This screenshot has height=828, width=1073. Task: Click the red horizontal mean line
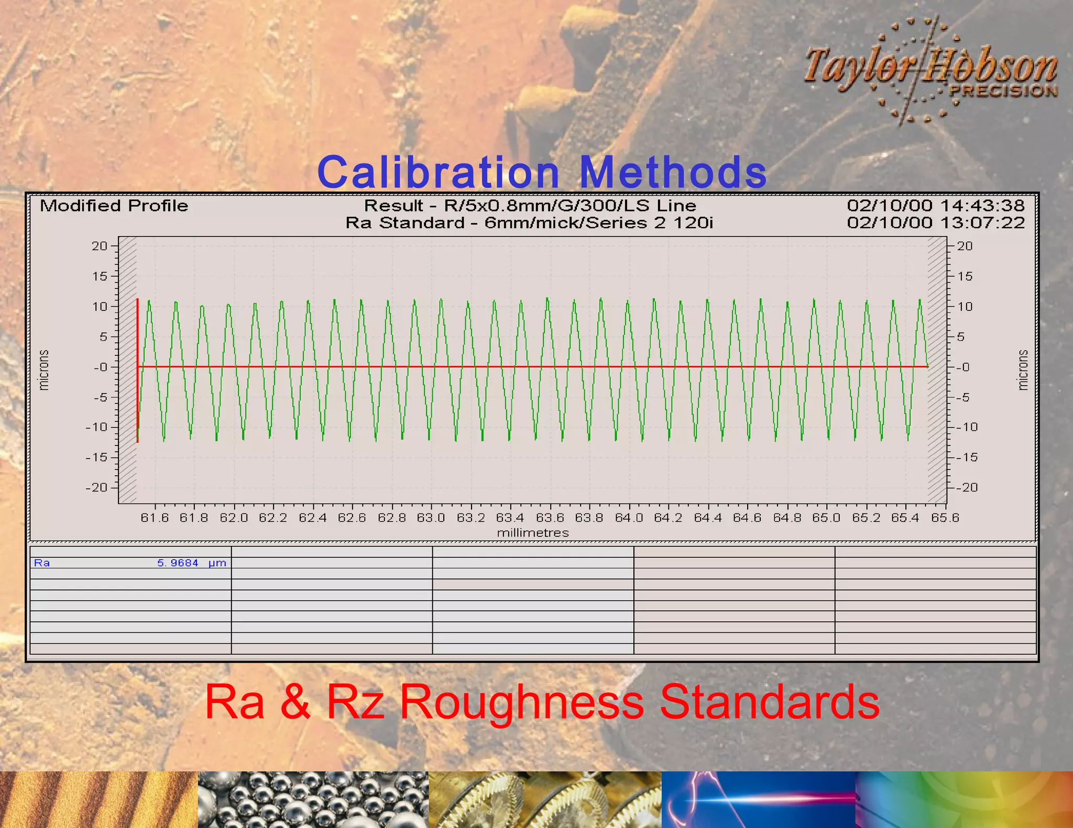click(532, 367)
